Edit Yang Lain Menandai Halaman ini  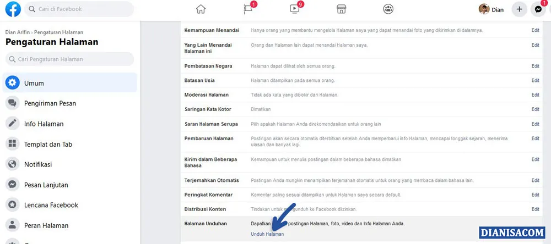coord(535,45)
